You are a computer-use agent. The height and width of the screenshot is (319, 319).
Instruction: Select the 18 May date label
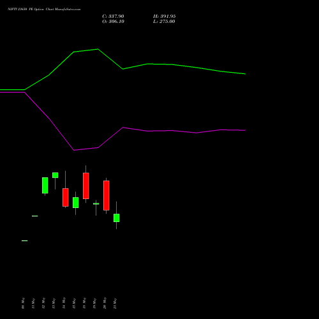pos(84,303)
